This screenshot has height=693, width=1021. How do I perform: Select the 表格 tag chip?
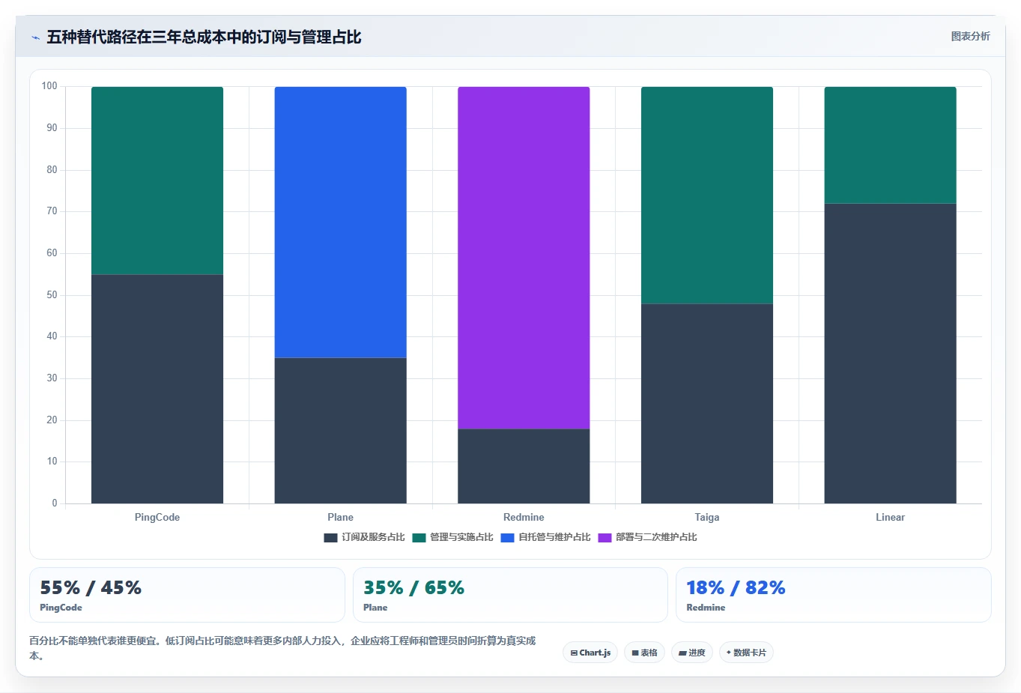pos(644,653)
